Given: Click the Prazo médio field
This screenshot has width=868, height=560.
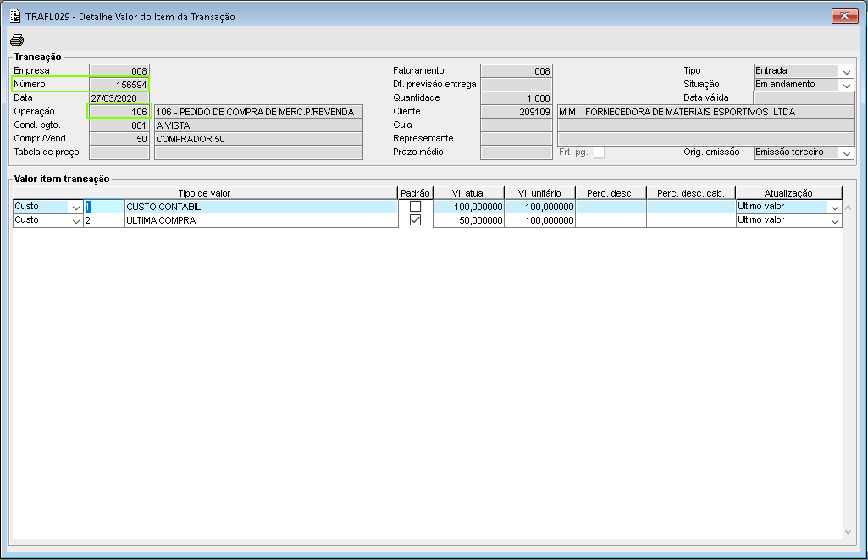Looking at the screenshot, I should coord(516,152).
